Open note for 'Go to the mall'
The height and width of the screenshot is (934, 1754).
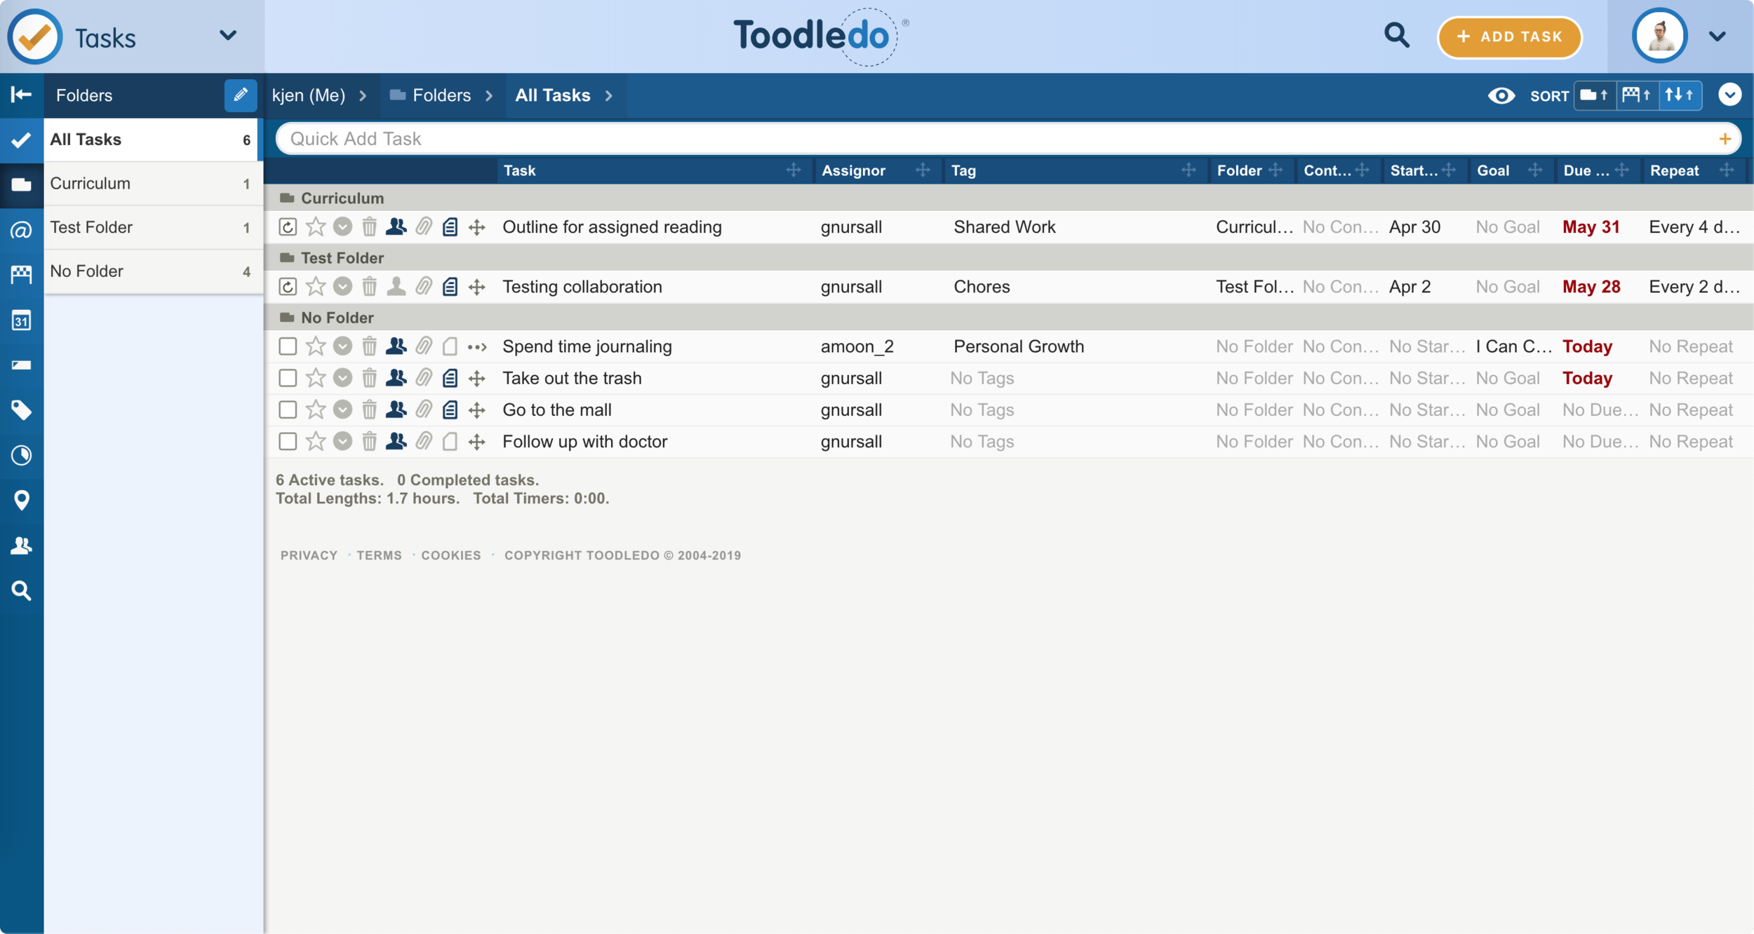click(x=450, y=410)
